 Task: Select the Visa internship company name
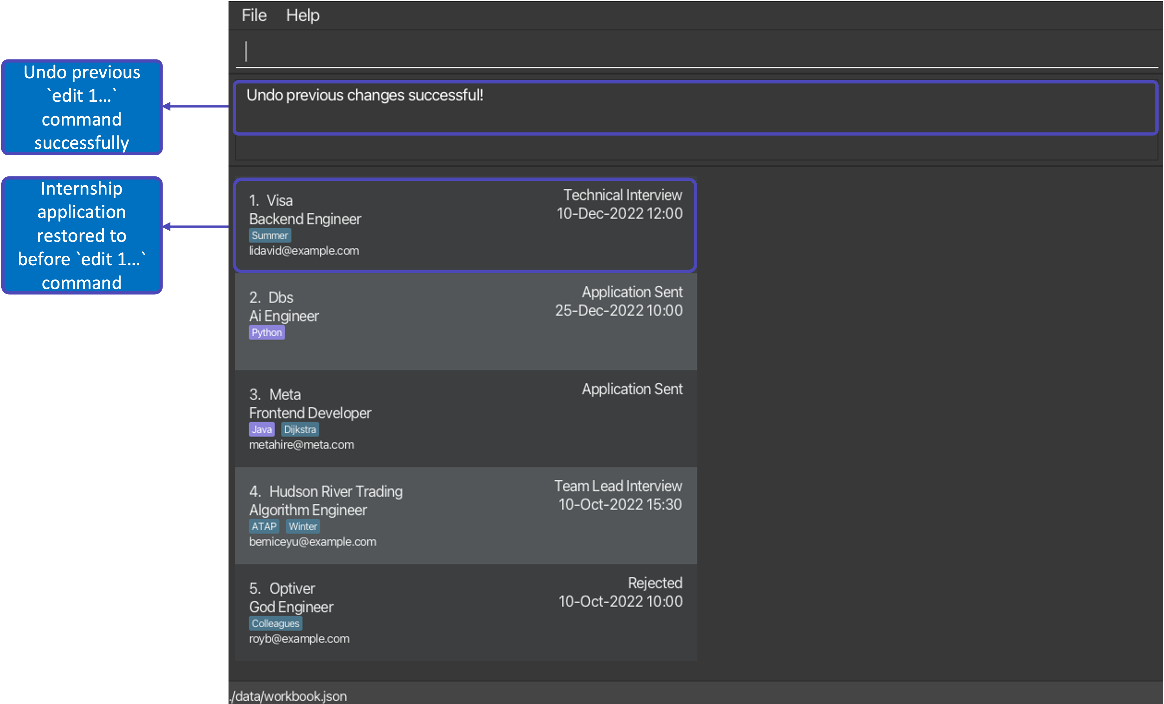(280, 200)
